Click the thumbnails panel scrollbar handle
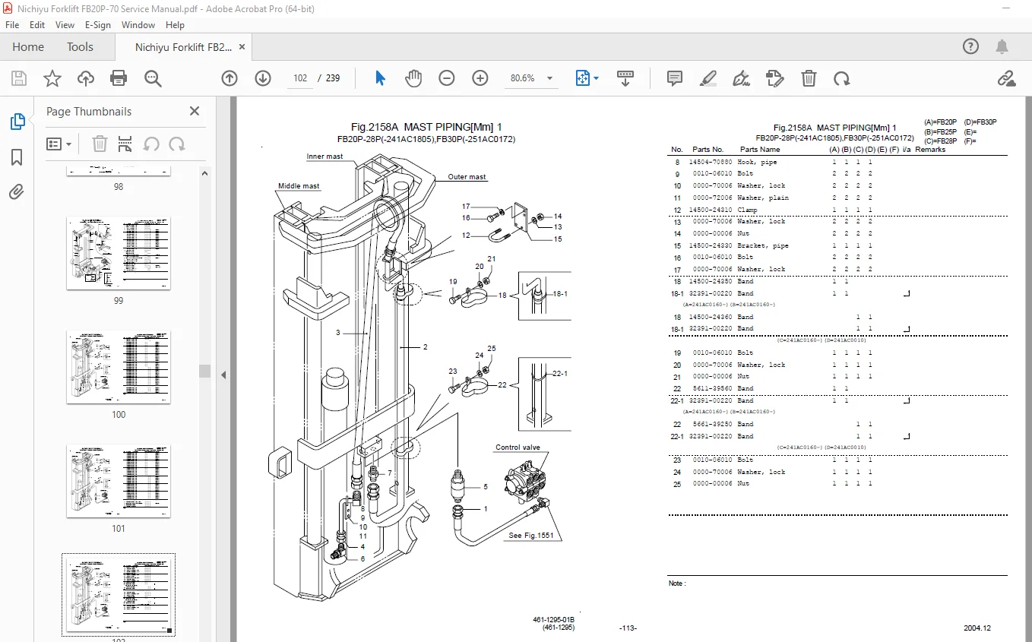1032x642 pixels. (x=204, y=371)
